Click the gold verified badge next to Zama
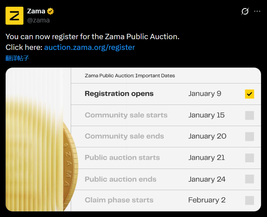This screenshot has height=217, width=267. coord(51,11)
